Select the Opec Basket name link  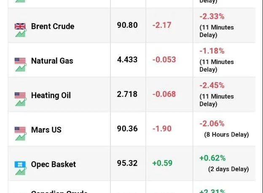coord(54,164)
